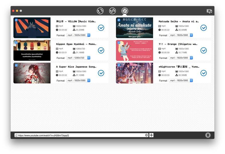Open the rotate/media convert tab icon
225x154 pixels.
tap(112, 11)
